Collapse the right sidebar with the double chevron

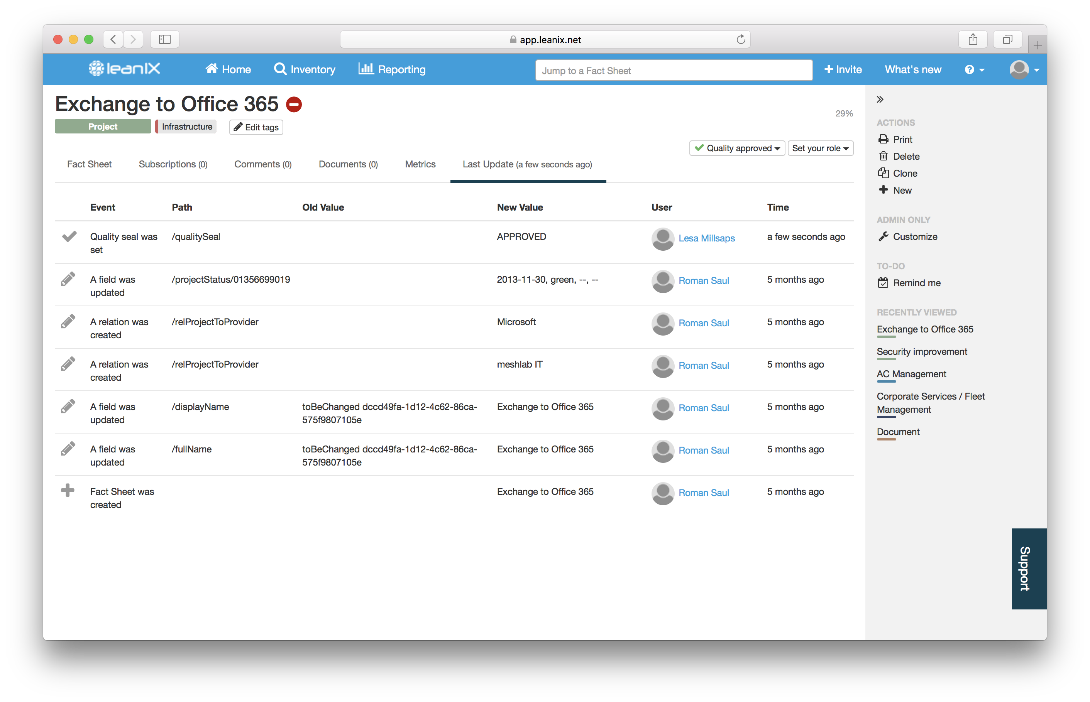point(880,99)
